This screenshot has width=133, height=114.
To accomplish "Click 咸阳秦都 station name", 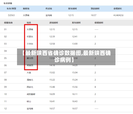I will tap(31, 94).
